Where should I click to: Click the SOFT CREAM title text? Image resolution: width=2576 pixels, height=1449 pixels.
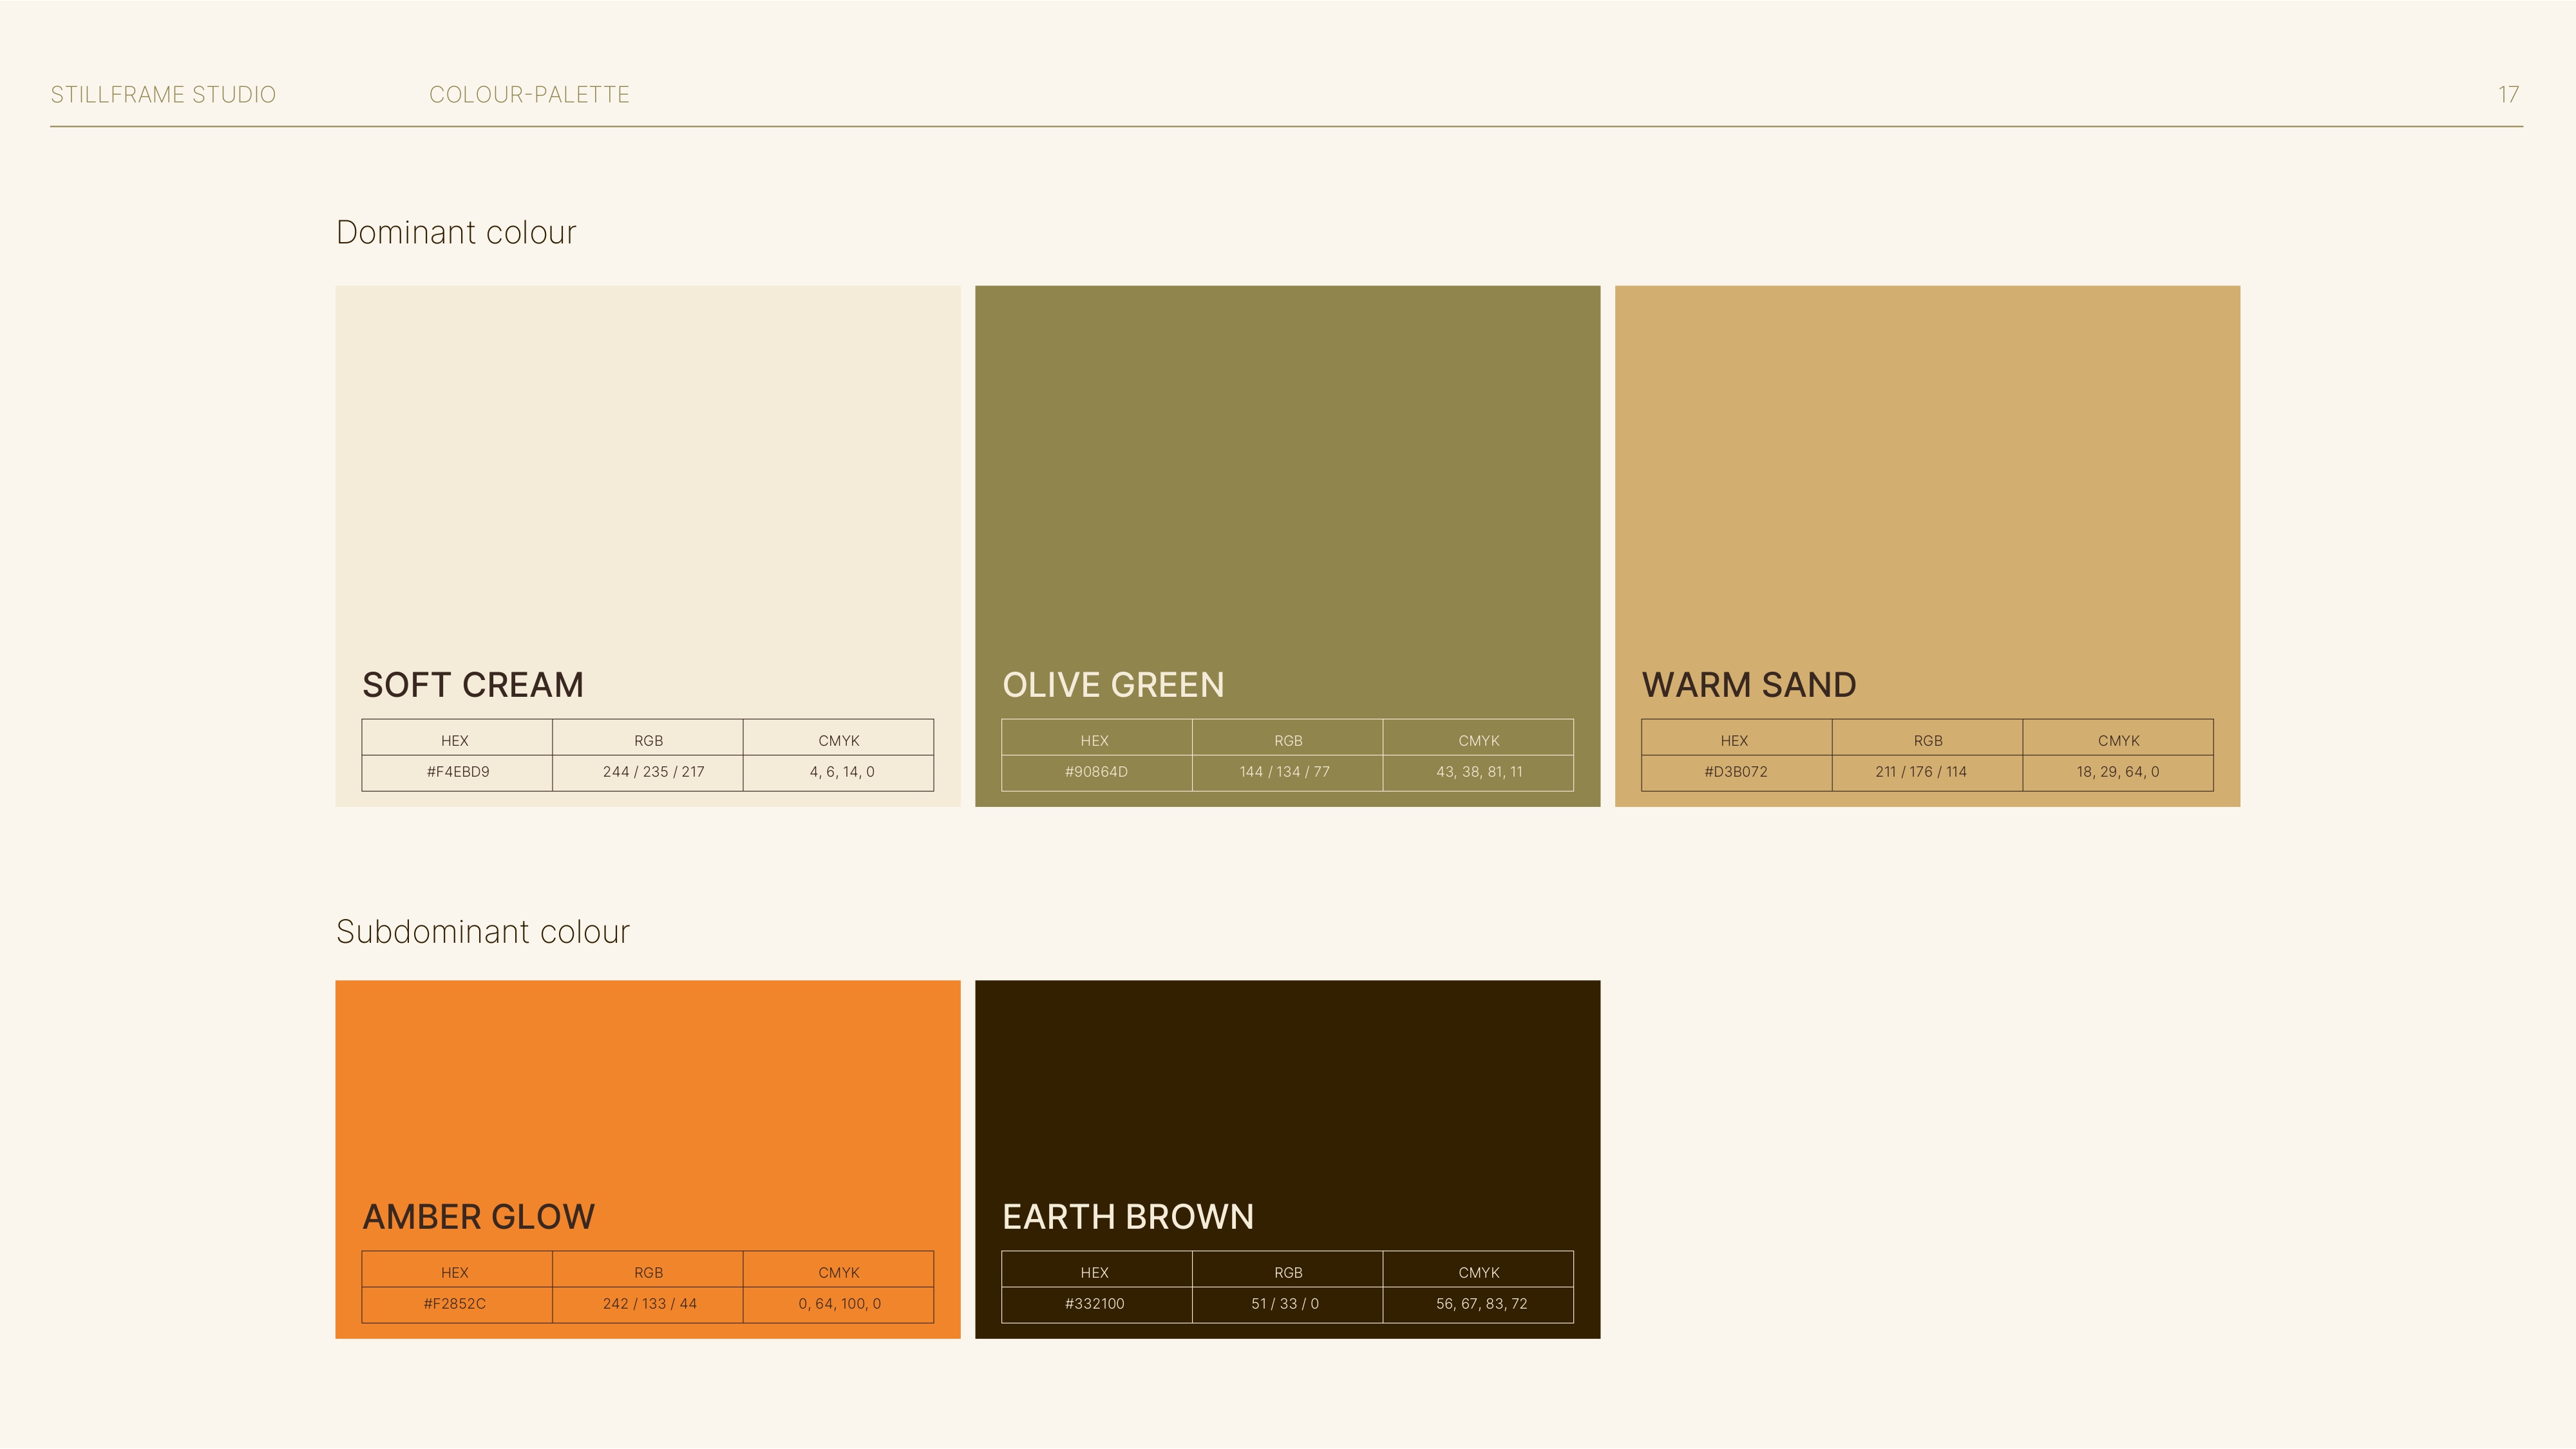473,685
